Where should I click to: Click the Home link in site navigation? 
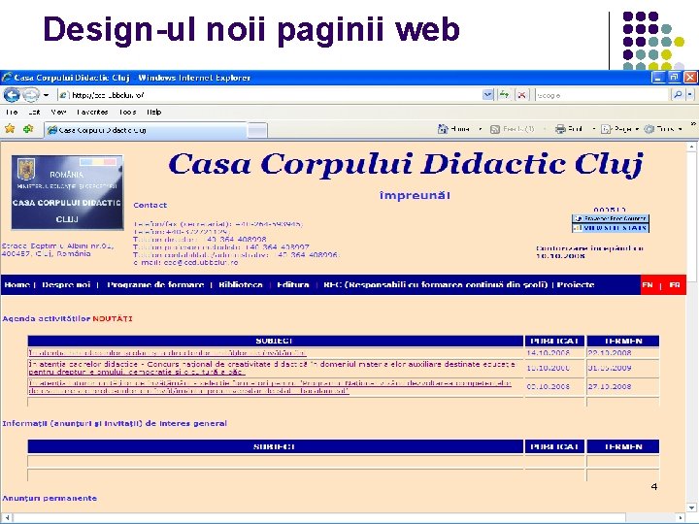tap(17, 284)
